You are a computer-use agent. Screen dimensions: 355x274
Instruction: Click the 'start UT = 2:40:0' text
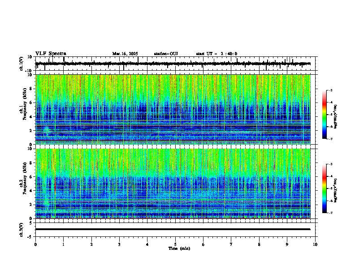216,54
